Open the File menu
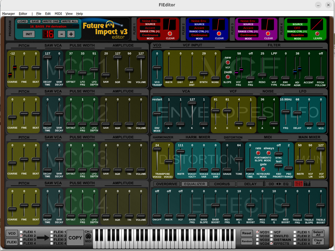The width and height of the screenshot is (335, 251). (x=39, y=14)
